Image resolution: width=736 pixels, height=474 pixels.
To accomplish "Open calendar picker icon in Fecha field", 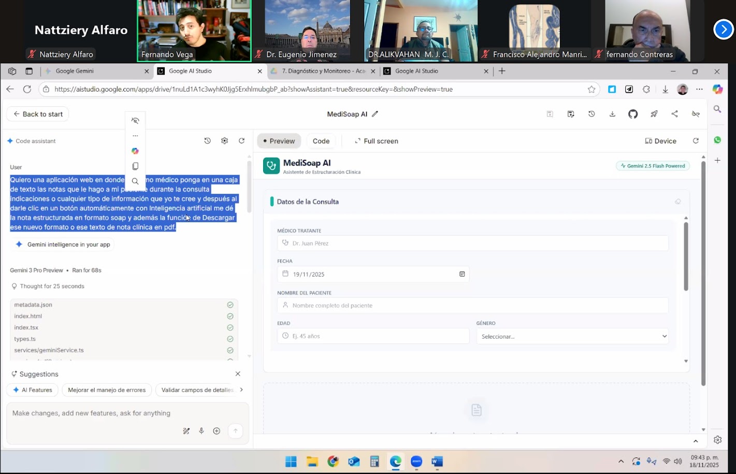I will 462,274.
